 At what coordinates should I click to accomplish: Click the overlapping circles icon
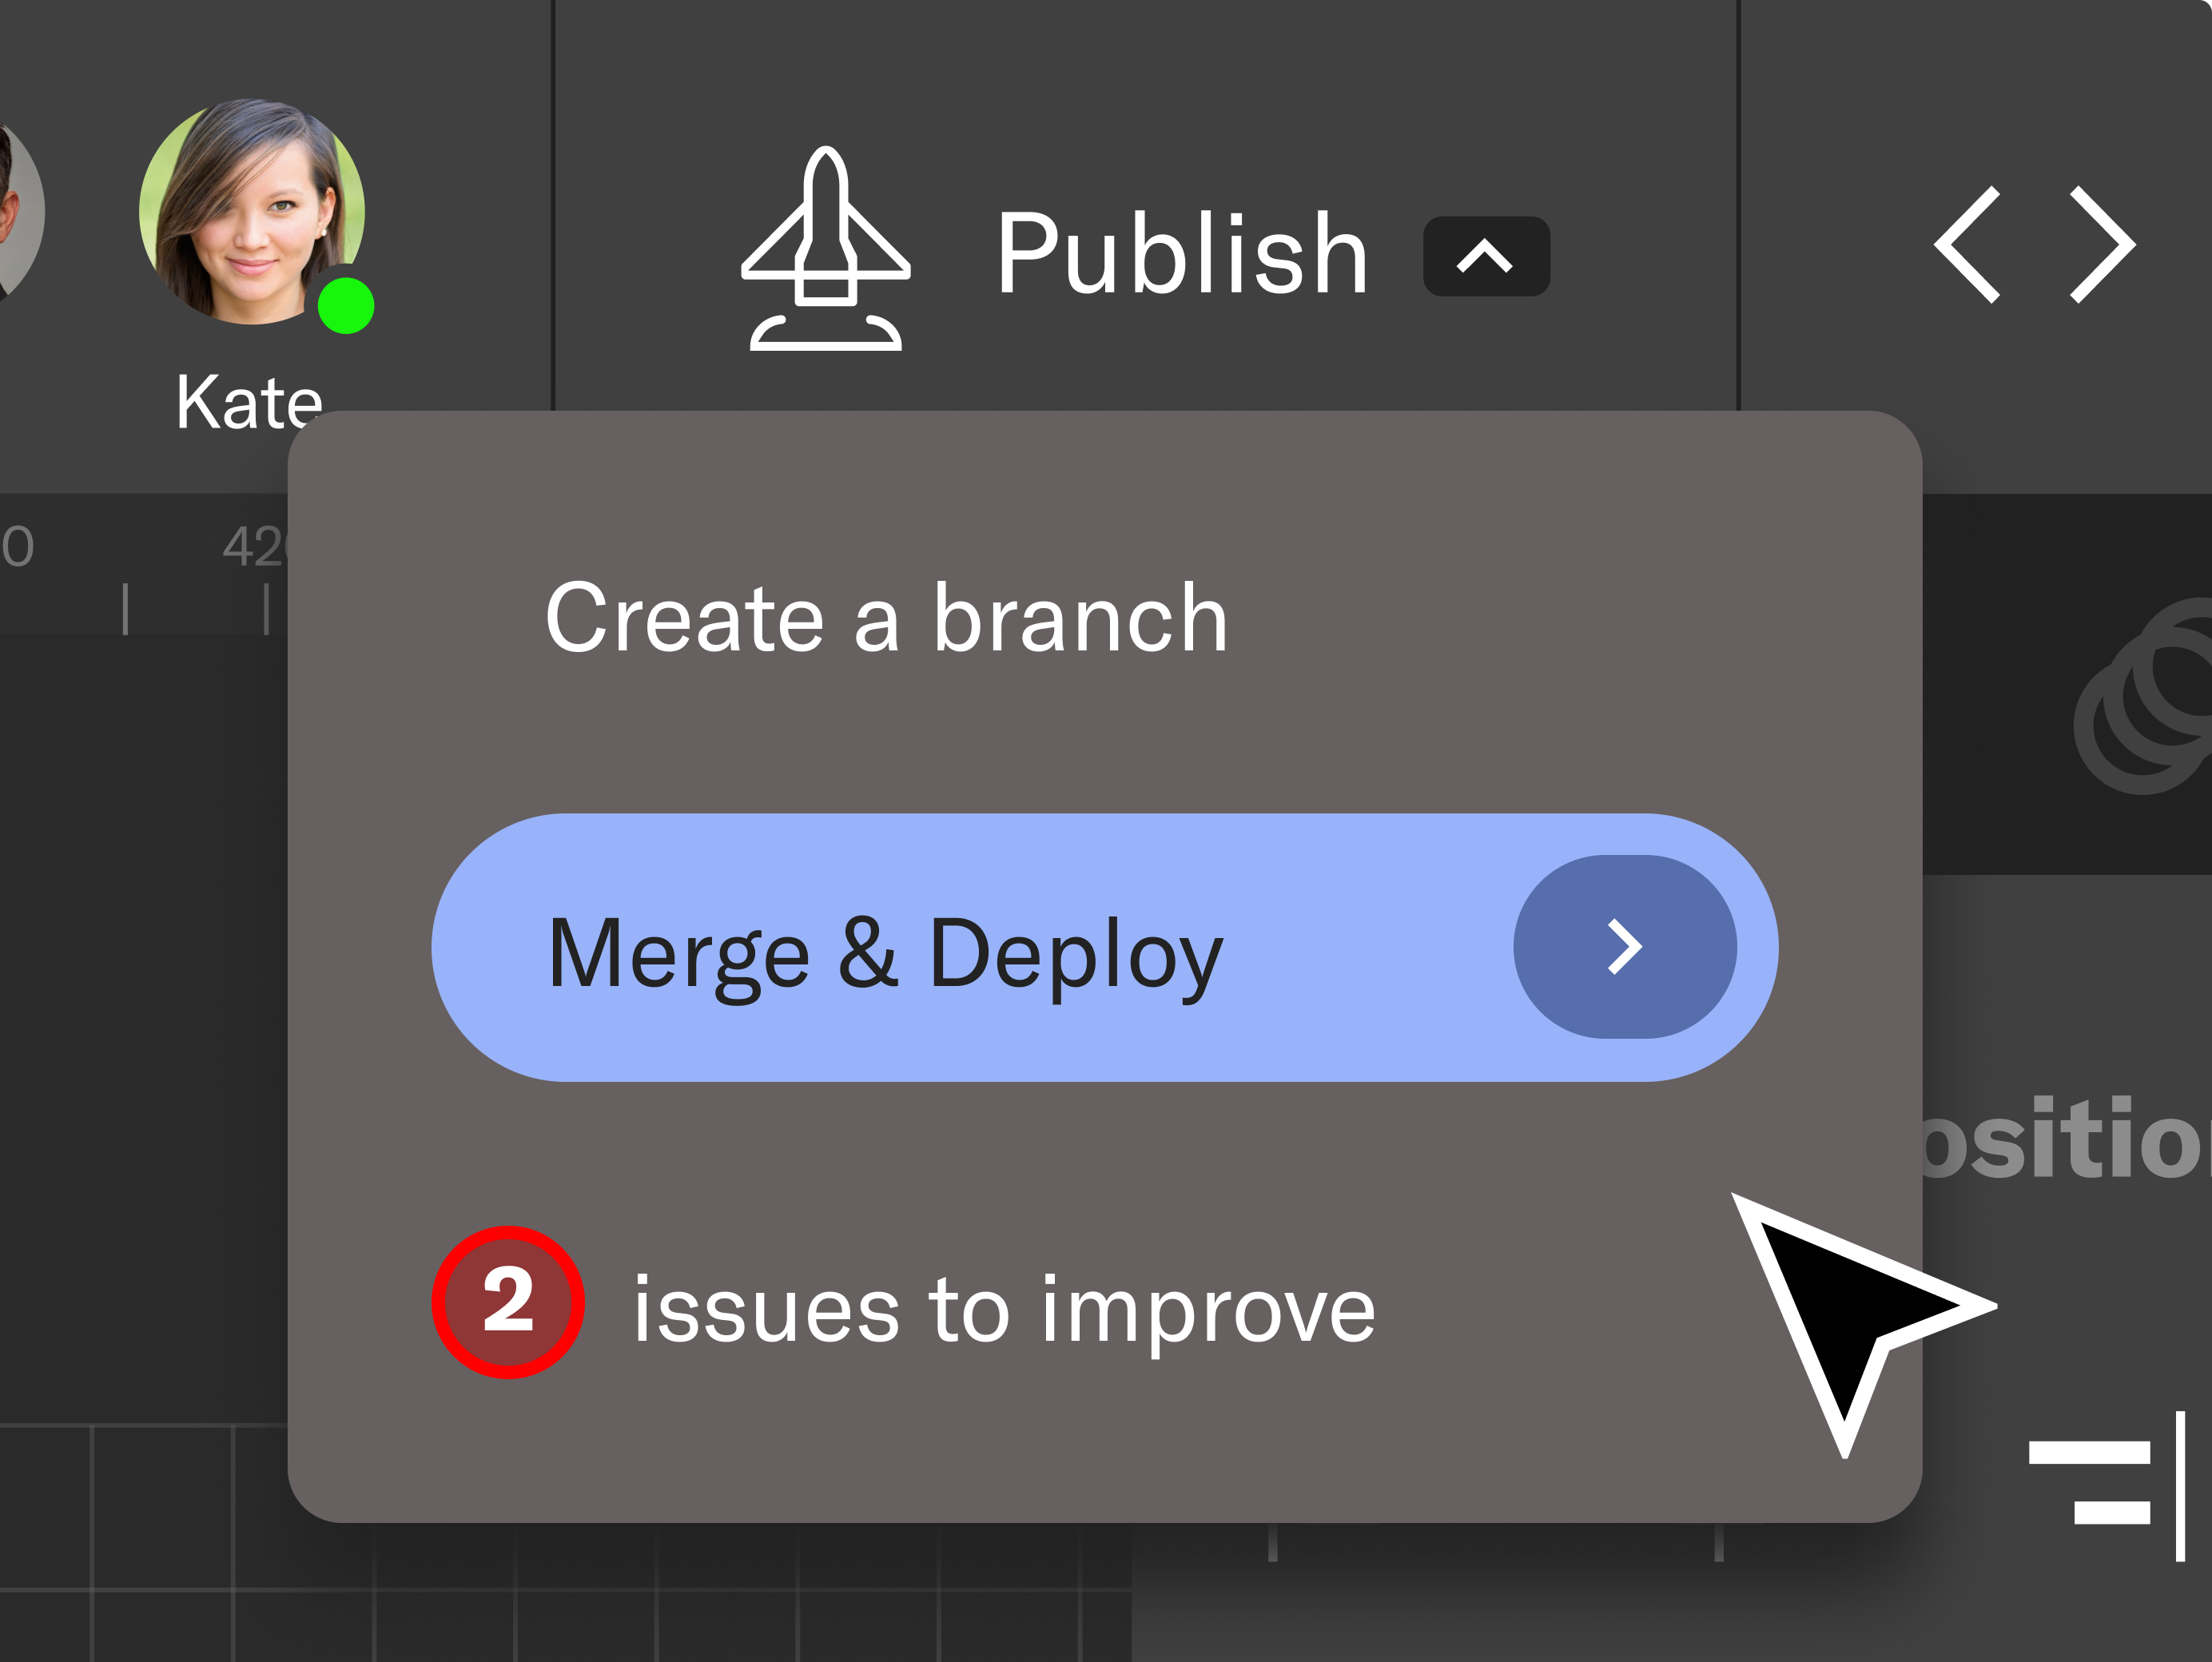(2150, 698)
